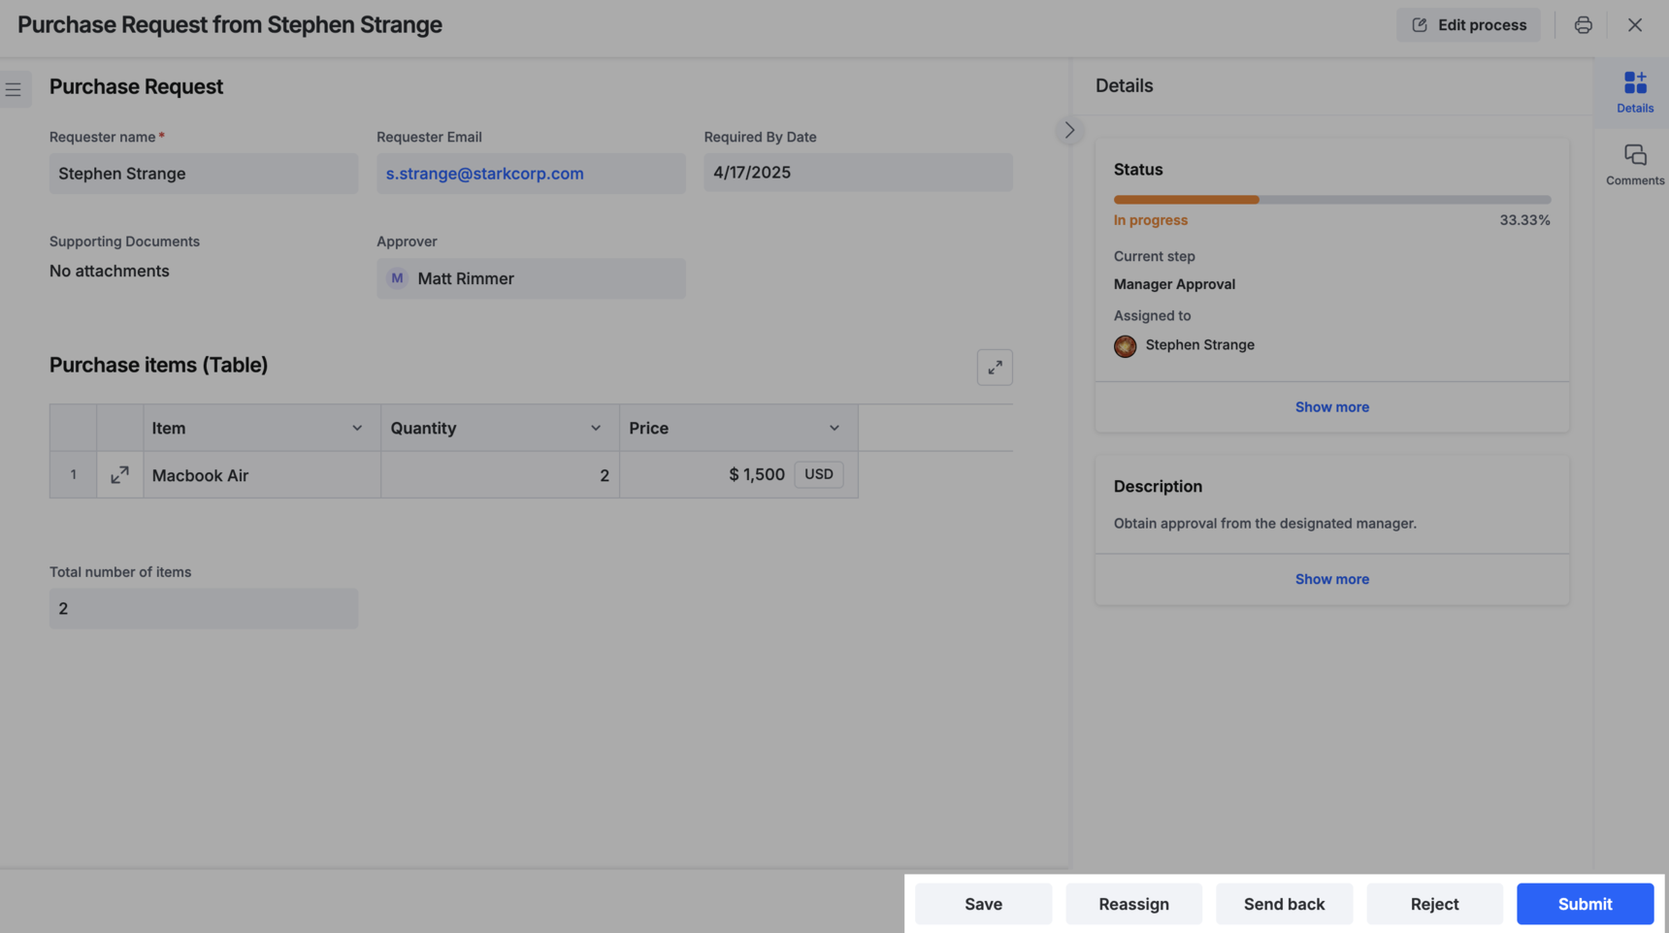This screenshot has height=933, width=1669.
Task: Open the Quantity column dropdown
Action: (x=596, y=428)
